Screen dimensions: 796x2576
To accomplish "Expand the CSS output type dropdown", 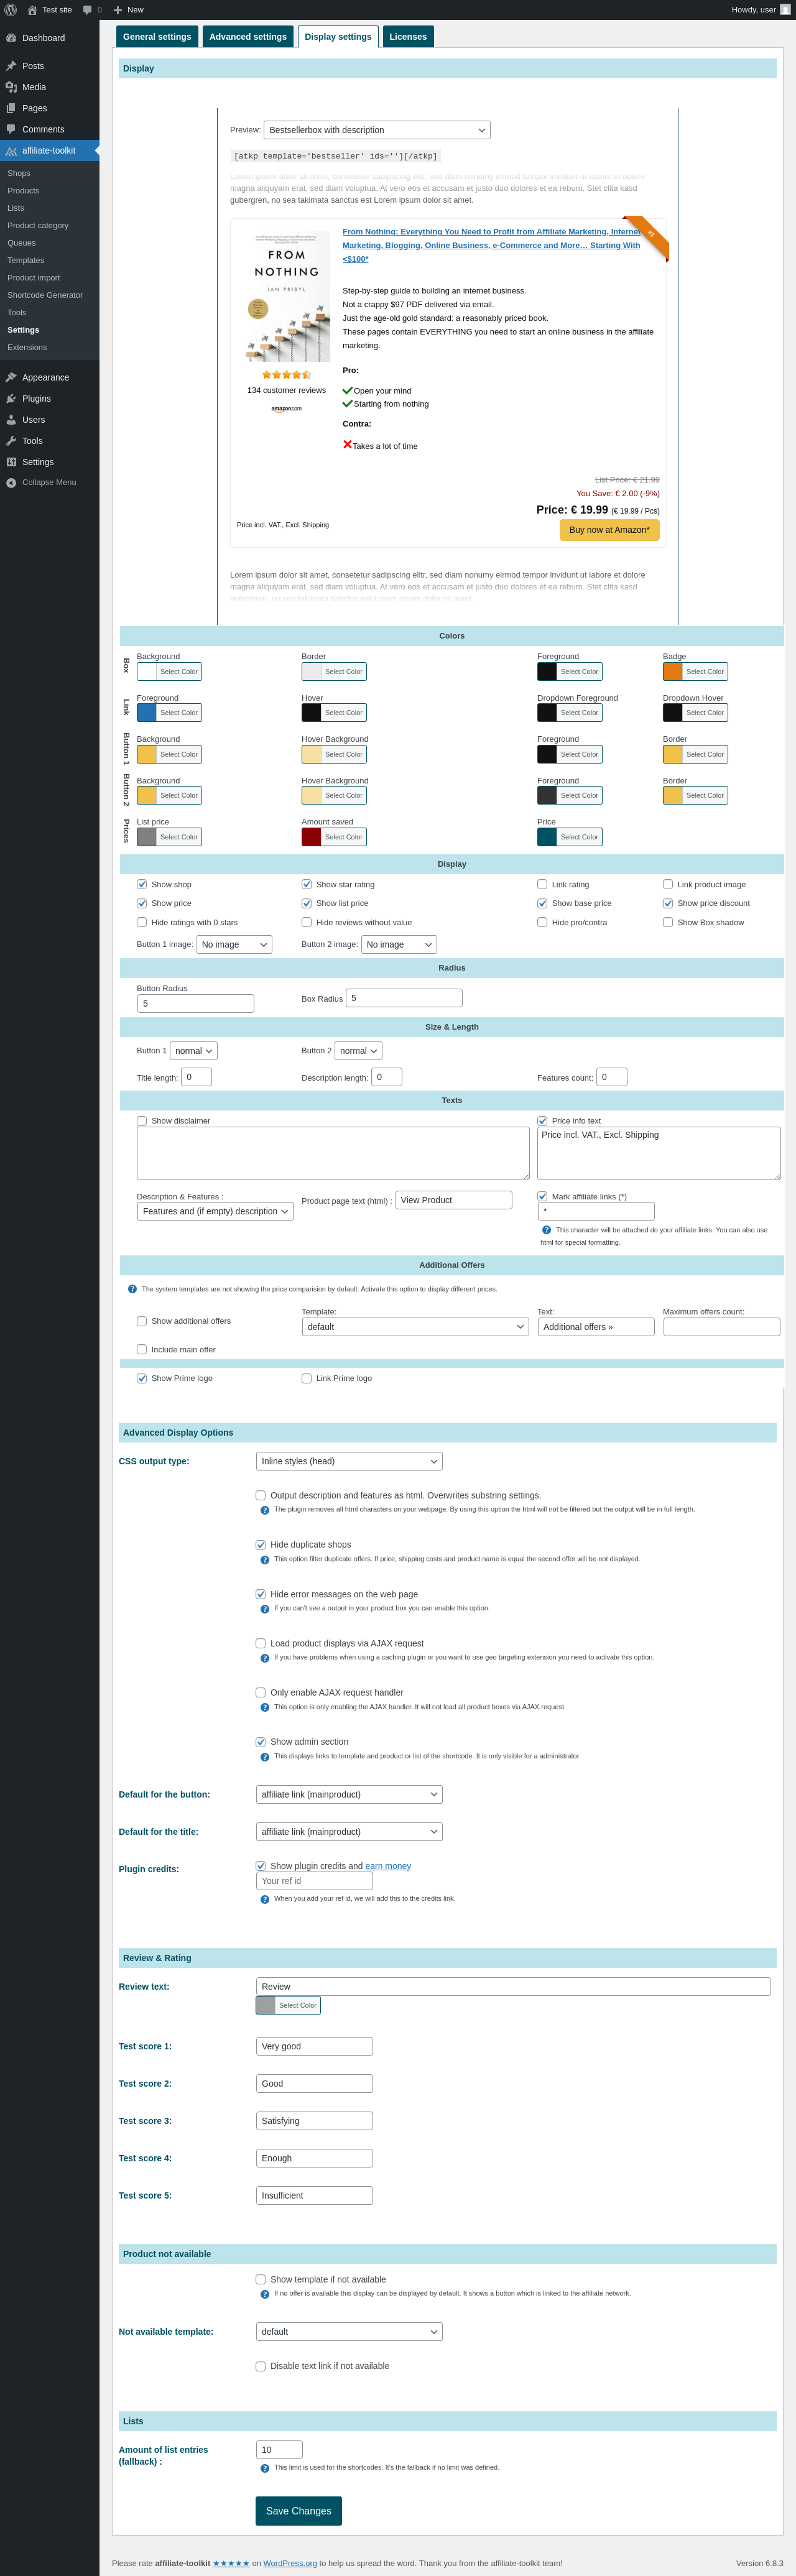I will pyautogui.click(x=349, y=1461).
